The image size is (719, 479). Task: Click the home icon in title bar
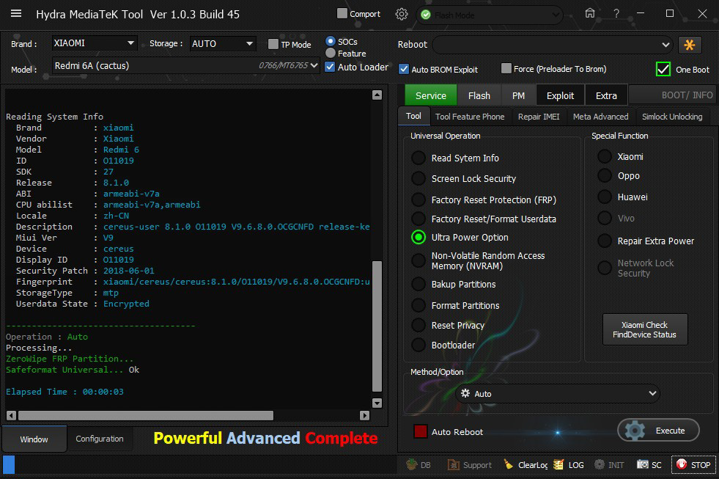pyautogui.click(x=590, y=13)
